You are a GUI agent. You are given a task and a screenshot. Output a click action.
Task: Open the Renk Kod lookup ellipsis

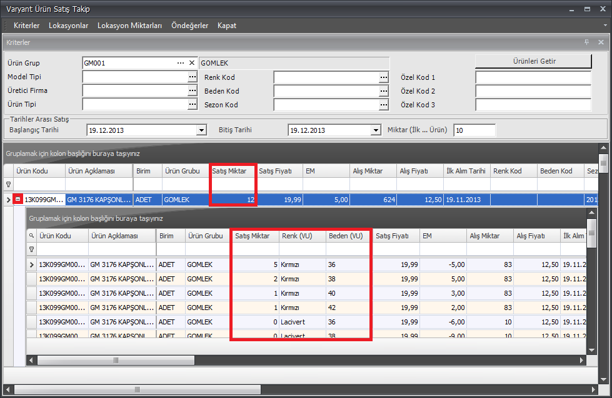point(383,77)
